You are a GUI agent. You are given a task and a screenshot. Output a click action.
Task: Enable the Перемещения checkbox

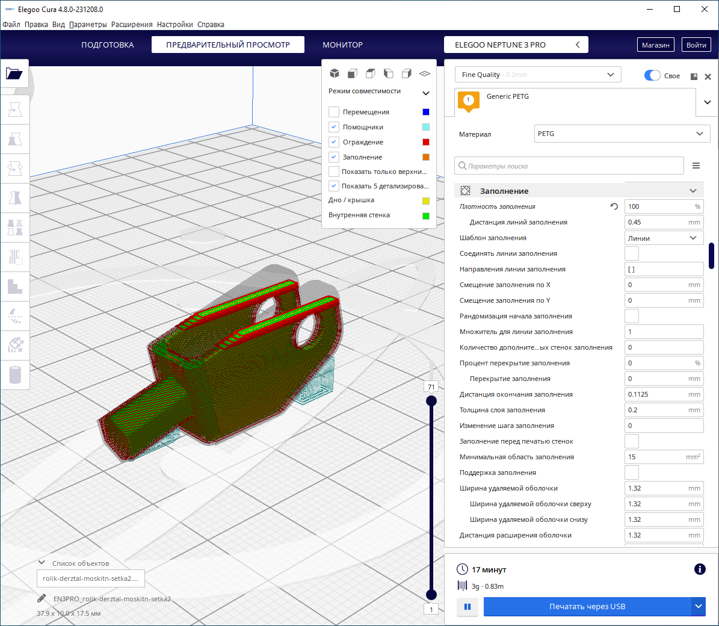[x=334, y=112]
